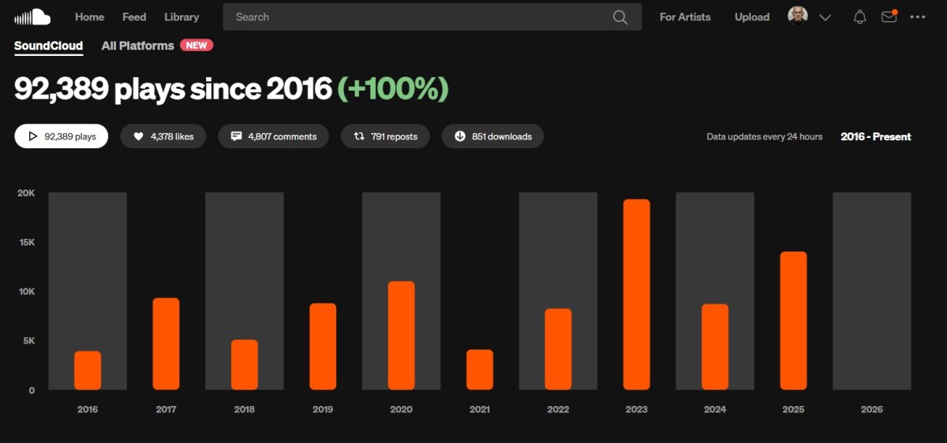Click the 2024 orange bar
The width and height of the screenshot is (947, 443).
[x=715, y=347]
